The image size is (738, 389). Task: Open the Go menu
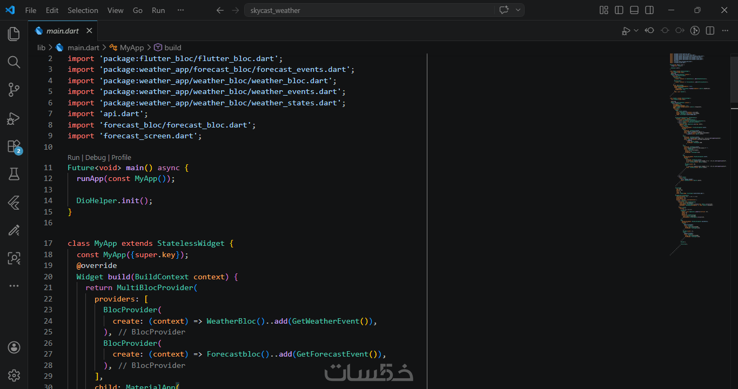(138, 10)
